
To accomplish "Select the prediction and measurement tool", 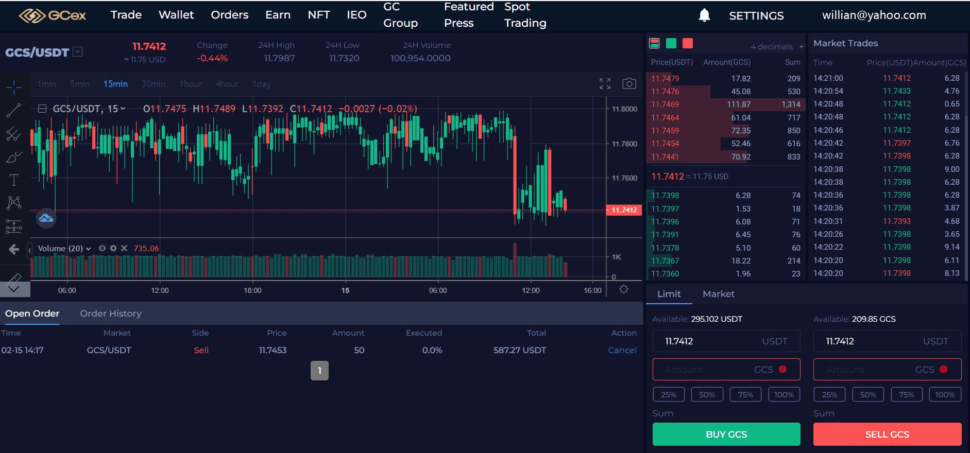I will 14,226.
